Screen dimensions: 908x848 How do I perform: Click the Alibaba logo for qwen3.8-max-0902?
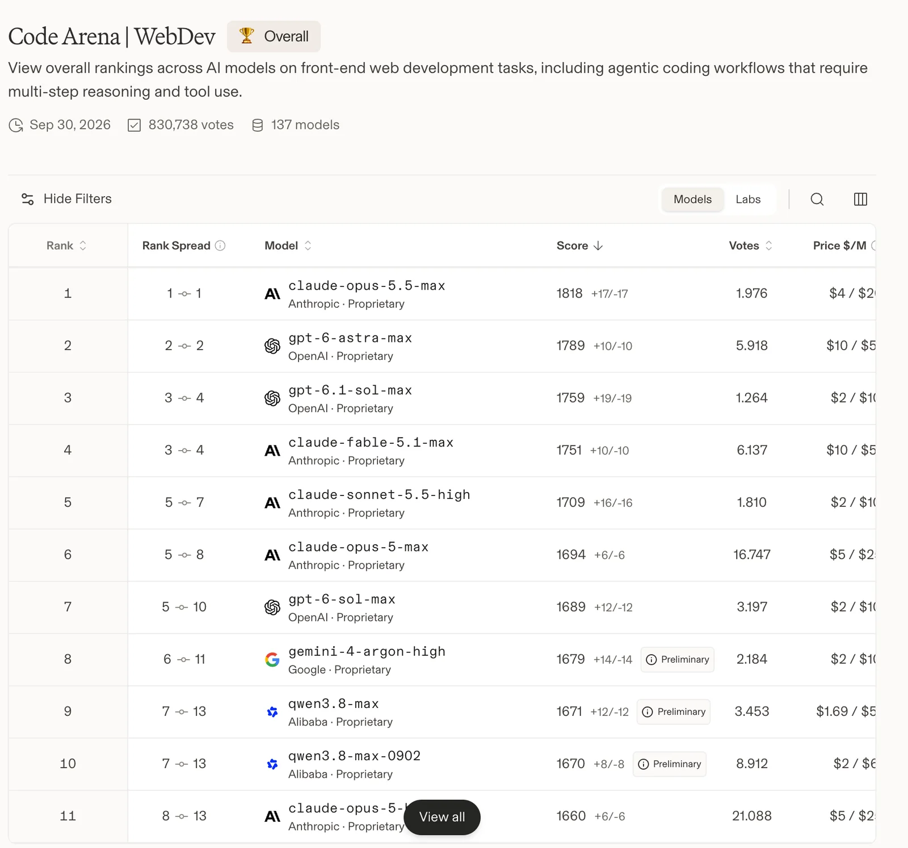tap(272, 764)
